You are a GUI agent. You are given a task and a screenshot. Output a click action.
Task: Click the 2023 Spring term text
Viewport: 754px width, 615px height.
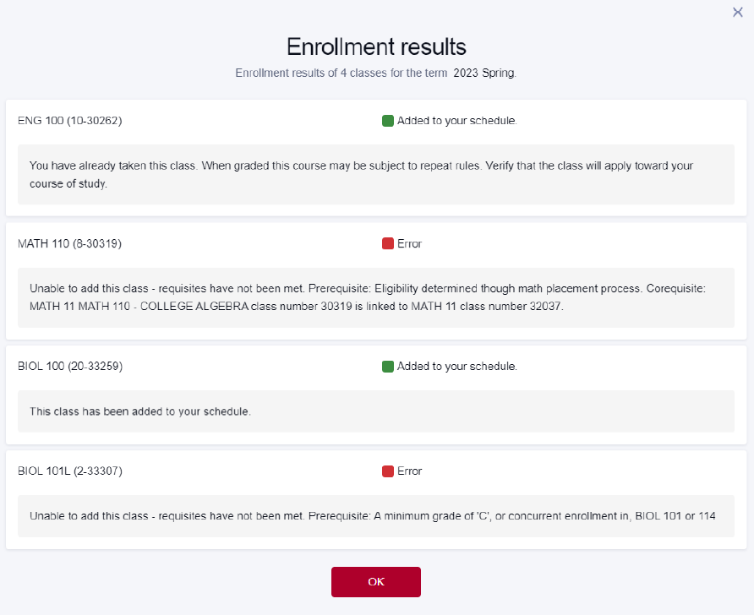[484, 73]
